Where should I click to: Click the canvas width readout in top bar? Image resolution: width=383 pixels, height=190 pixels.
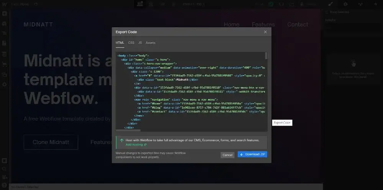pyautogui.click(x=194, y=4)
